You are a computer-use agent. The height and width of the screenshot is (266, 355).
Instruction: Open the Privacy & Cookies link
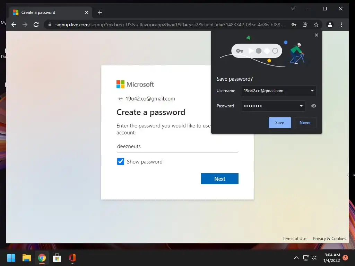tap(329, 238)
